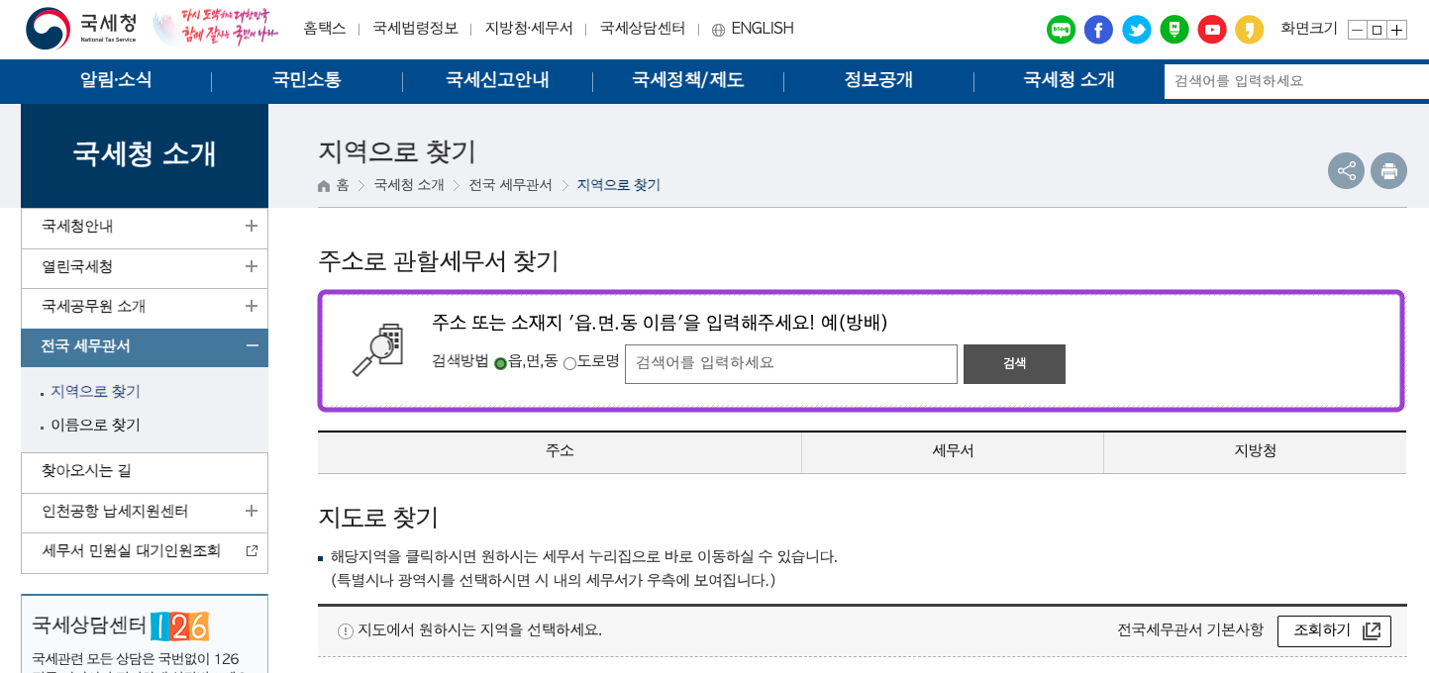Print the page using the printer icon
Screen dimensions: 1429x673
[1388, 170]
